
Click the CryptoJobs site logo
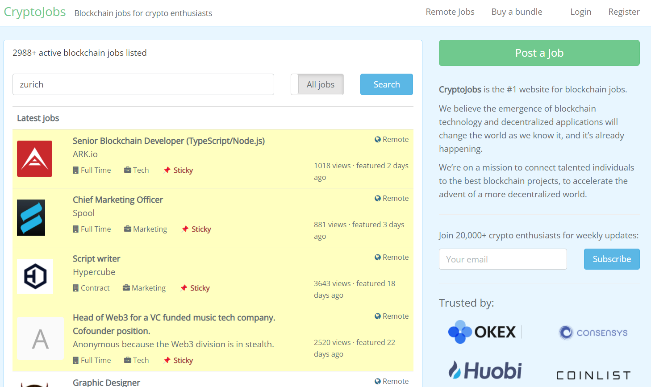pos(35,12)
